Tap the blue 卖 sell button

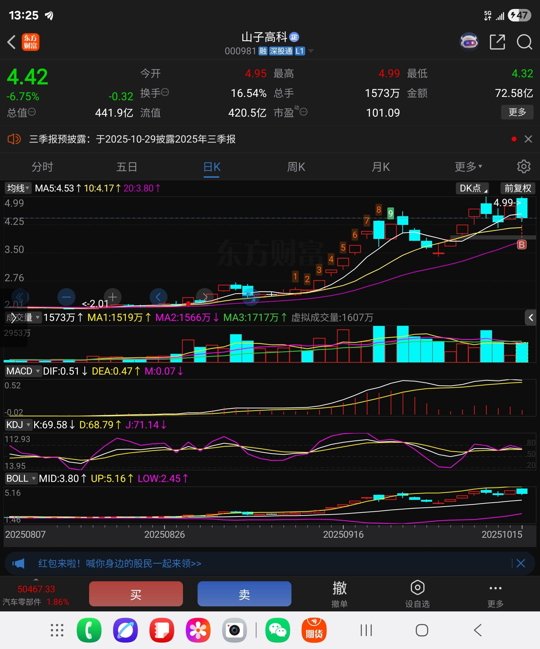pos(244,594)
